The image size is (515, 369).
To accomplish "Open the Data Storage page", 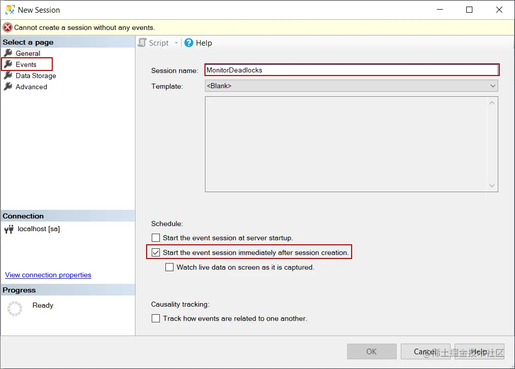I will point(36,76).
